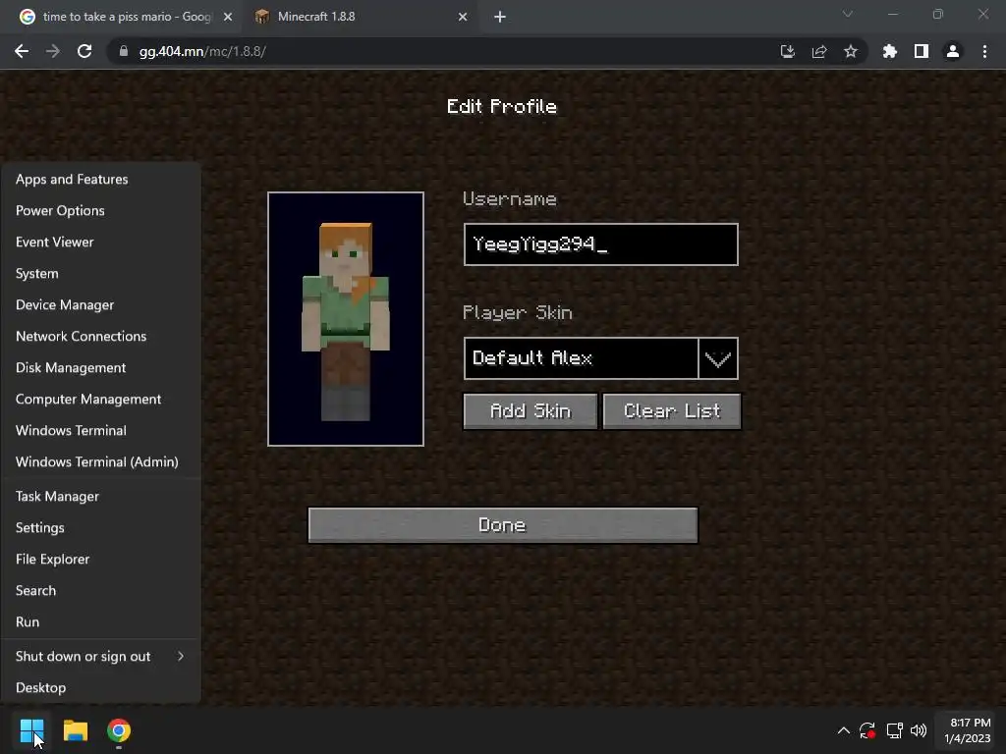Click the install app icon in address bar
The image size is (1006, 754).
point(787,51)
